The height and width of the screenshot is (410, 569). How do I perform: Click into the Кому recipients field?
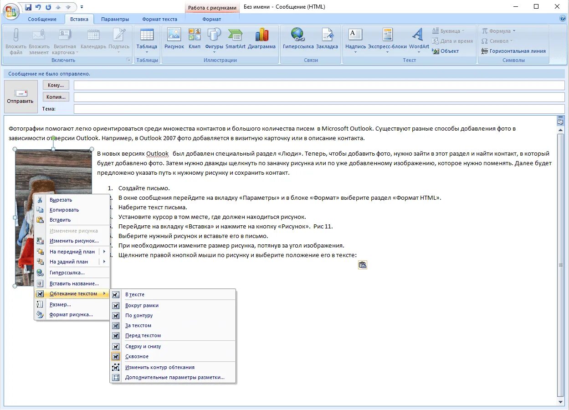point(319,85)
